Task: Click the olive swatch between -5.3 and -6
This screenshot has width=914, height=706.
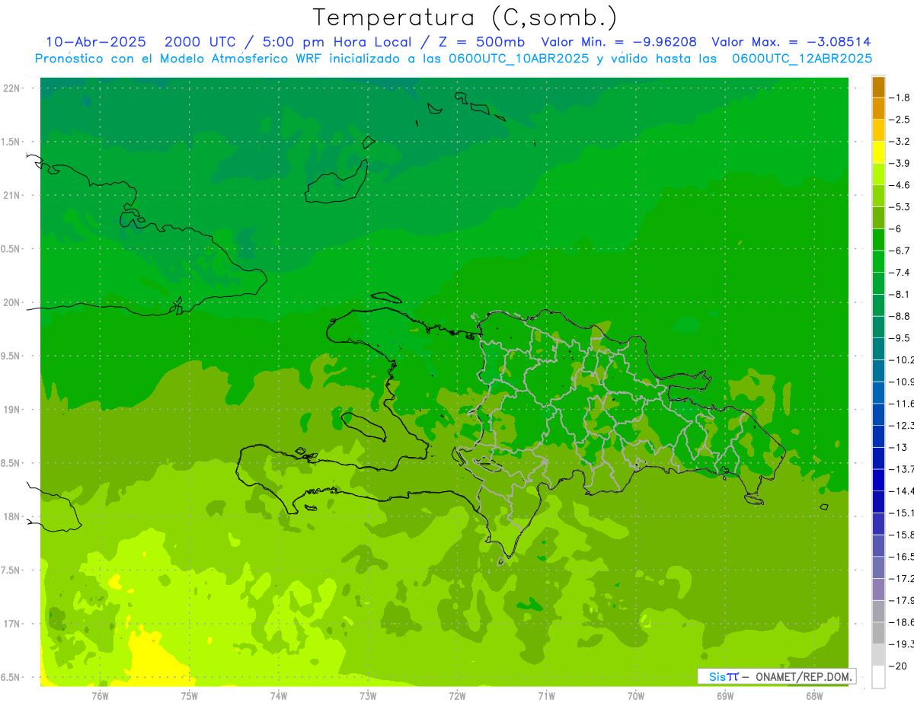Action: pyautogui.click(x=878, y=218)
